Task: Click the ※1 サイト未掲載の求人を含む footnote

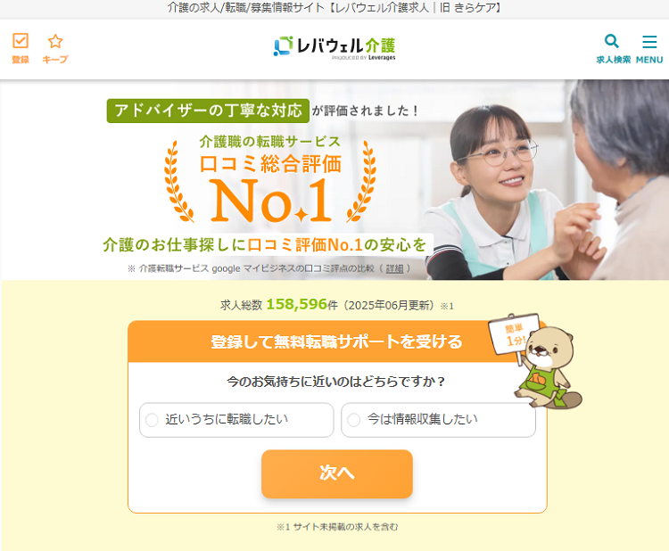Action: click(x=337, y=527)
